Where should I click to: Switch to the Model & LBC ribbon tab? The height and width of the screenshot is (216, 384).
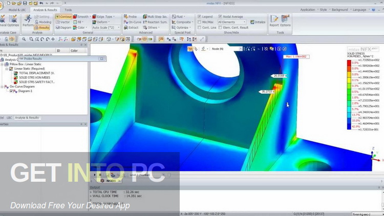17,10
